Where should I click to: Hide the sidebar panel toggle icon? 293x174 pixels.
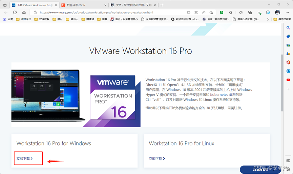(288, 160)
